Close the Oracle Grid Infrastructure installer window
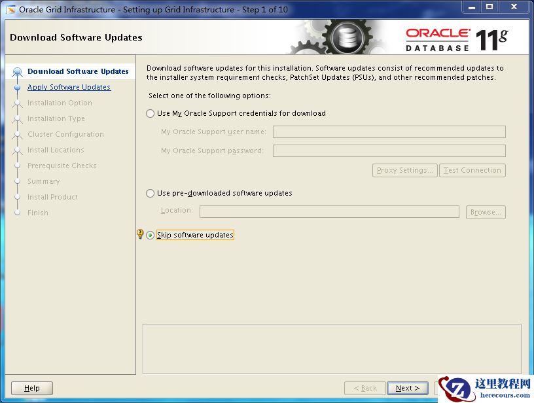534x403 pixels. coord(514,7)
